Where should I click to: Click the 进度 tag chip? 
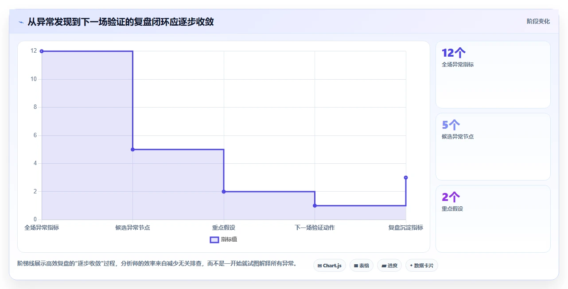click(389, 266)
